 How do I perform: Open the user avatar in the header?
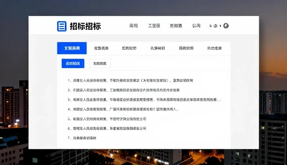[x=226, y=26]
